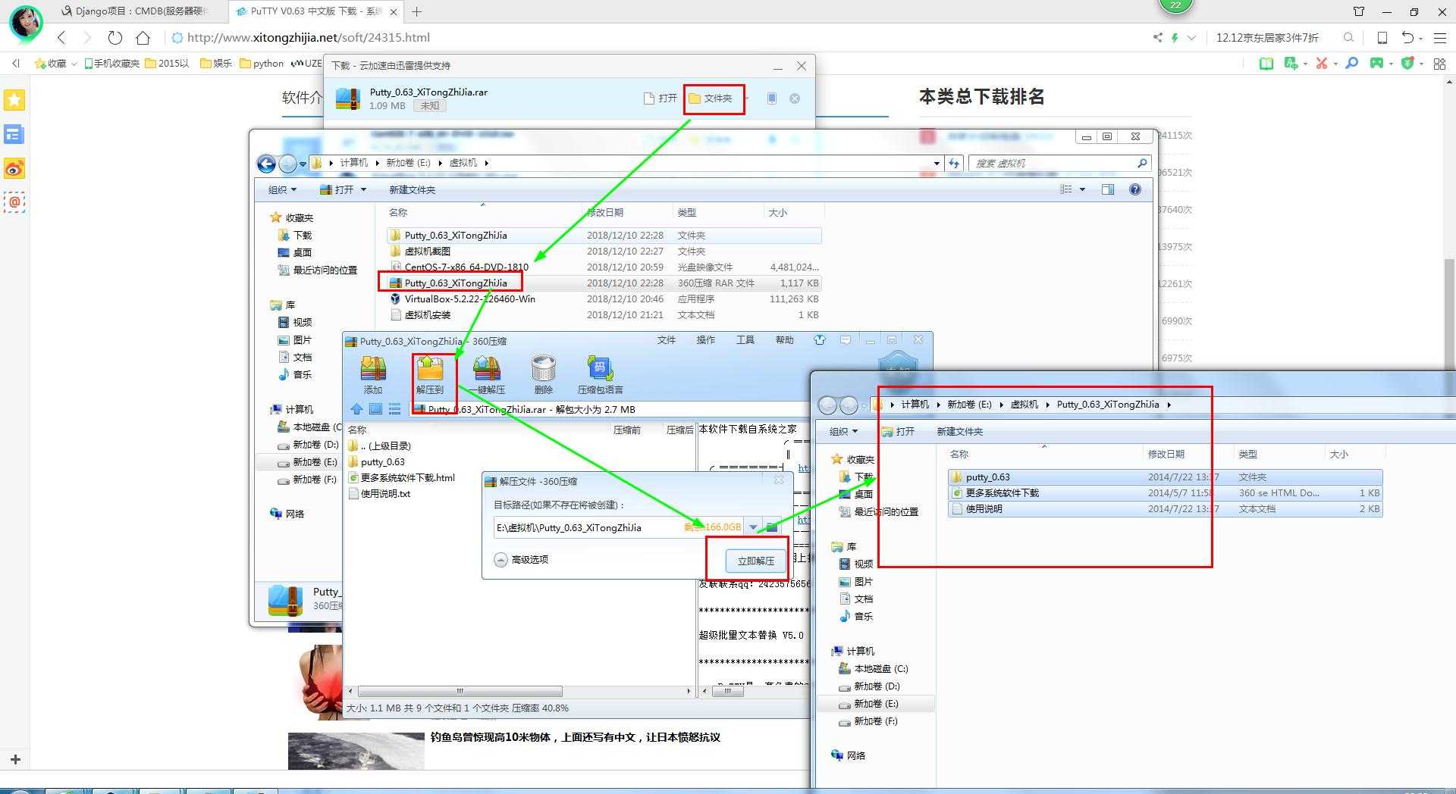
Task: Click the 立即解压 button
Action: [x=756, y=561]
